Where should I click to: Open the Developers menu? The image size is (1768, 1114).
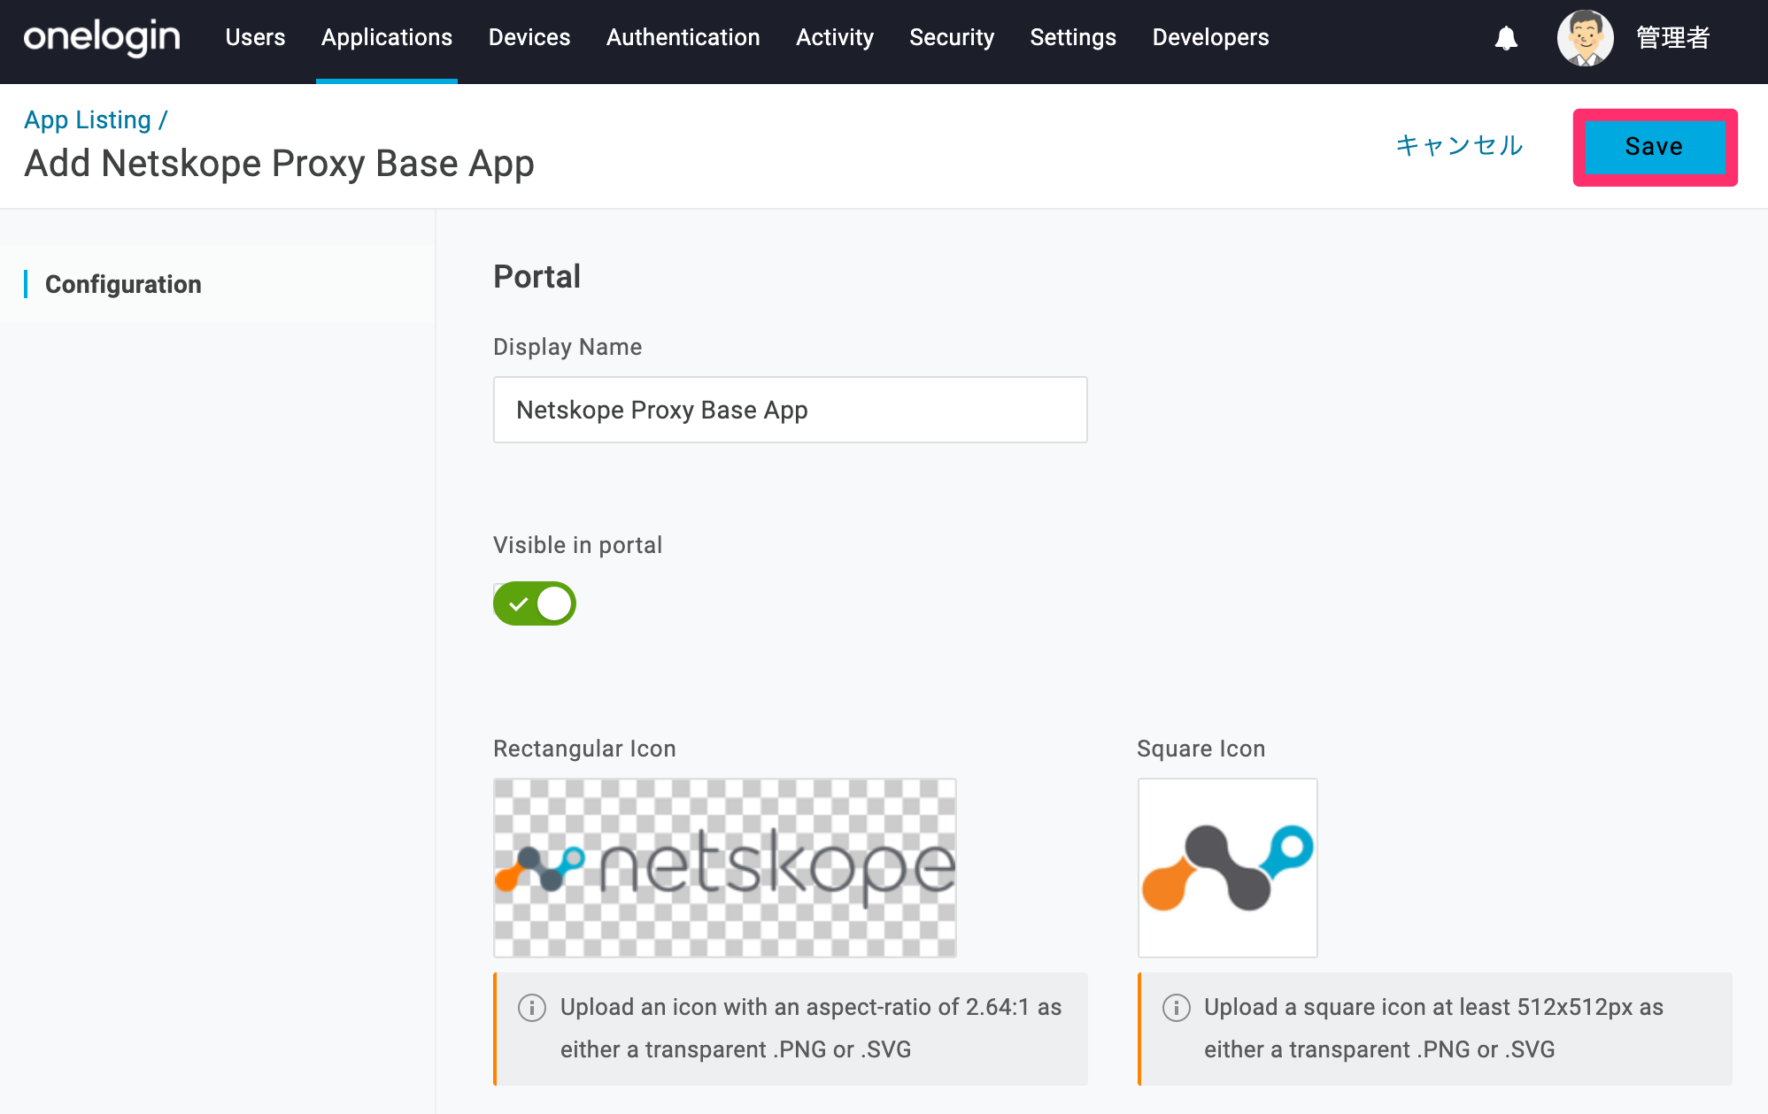tap(1211, 38)
